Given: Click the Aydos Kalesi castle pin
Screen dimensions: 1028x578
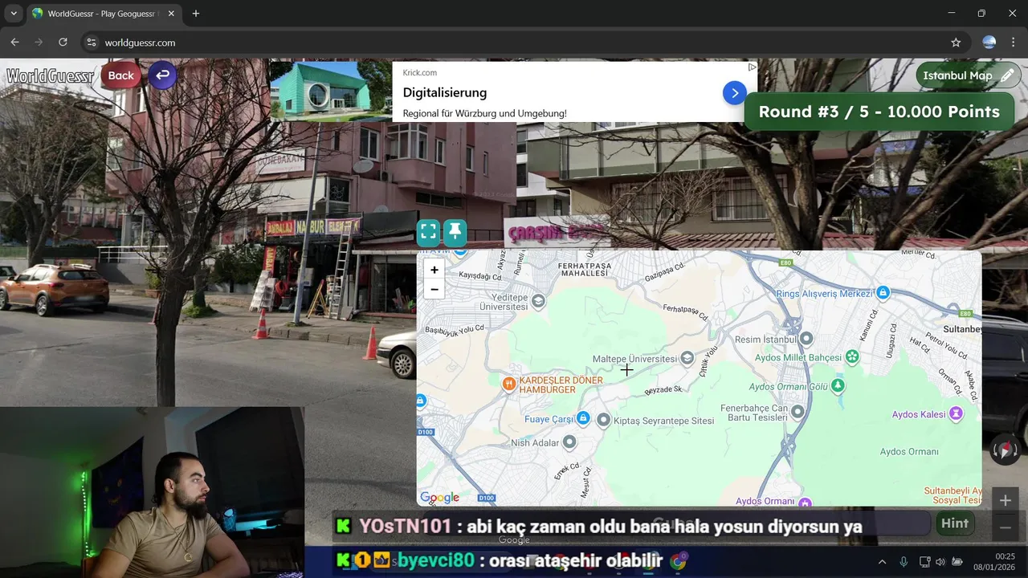Looking at the screenshot, I should point(956,414).
